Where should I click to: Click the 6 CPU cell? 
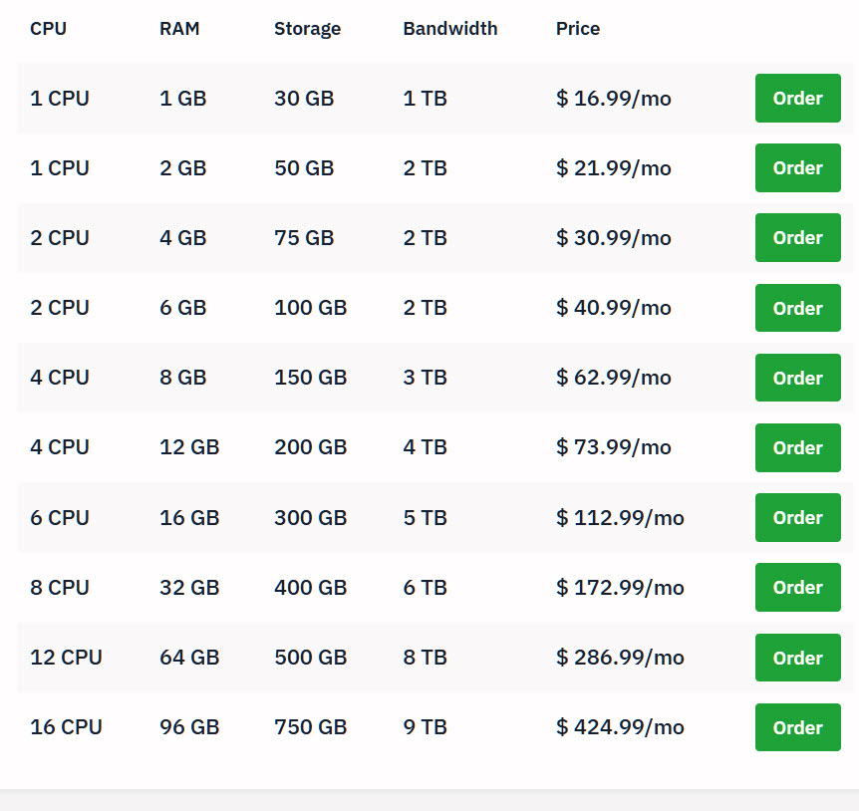[60, 518]
